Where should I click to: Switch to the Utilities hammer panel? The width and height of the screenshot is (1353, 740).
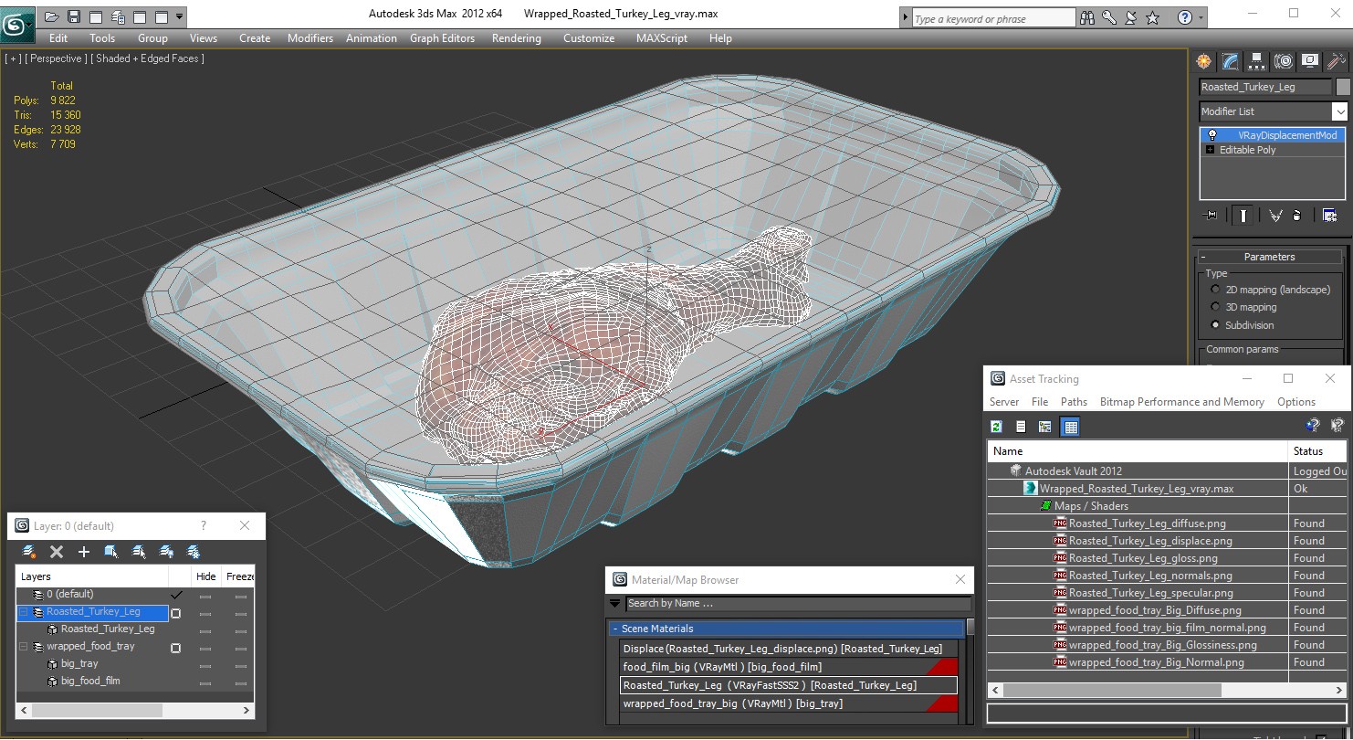point(1337,61)
